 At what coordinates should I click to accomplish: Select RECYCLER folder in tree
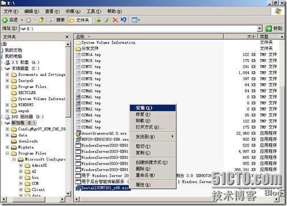coord(23,93)
